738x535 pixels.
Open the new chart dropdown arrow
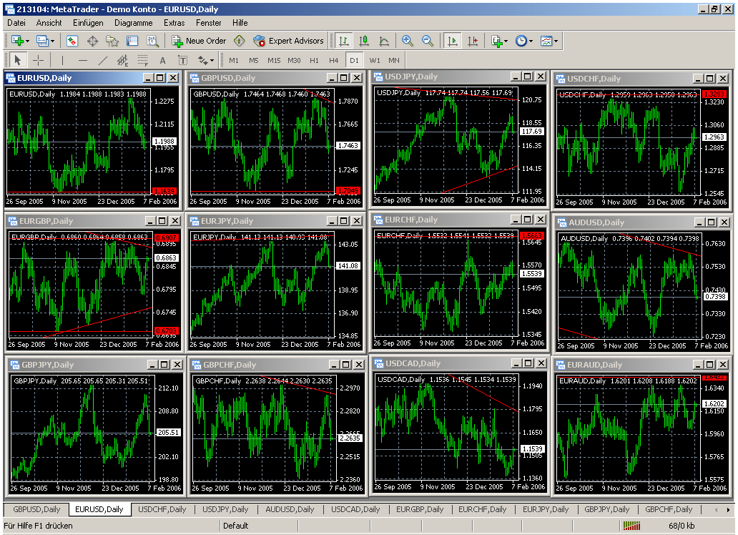(26, 41)
